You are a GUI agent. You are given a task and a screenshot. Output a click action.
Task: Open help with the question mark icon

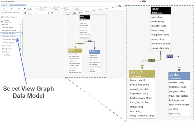click(x=80, y=13)
